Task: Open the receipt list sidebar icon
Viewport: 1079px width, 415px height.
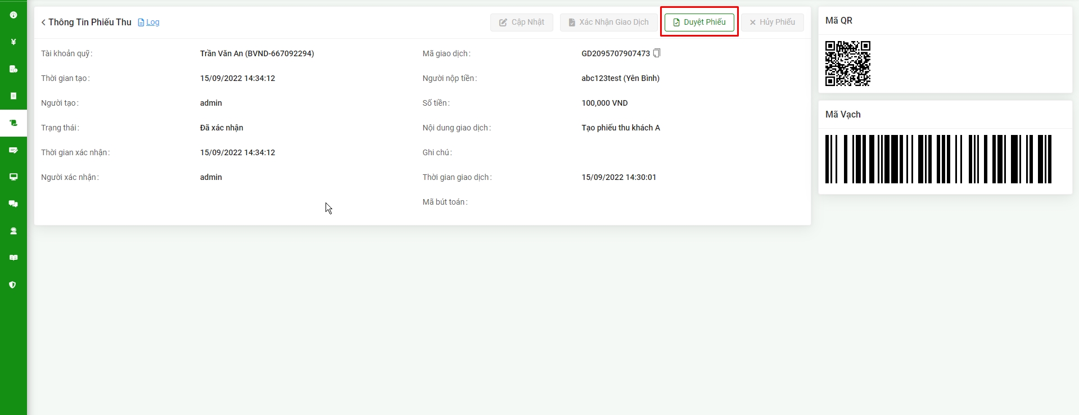Action: pos(13,96)
